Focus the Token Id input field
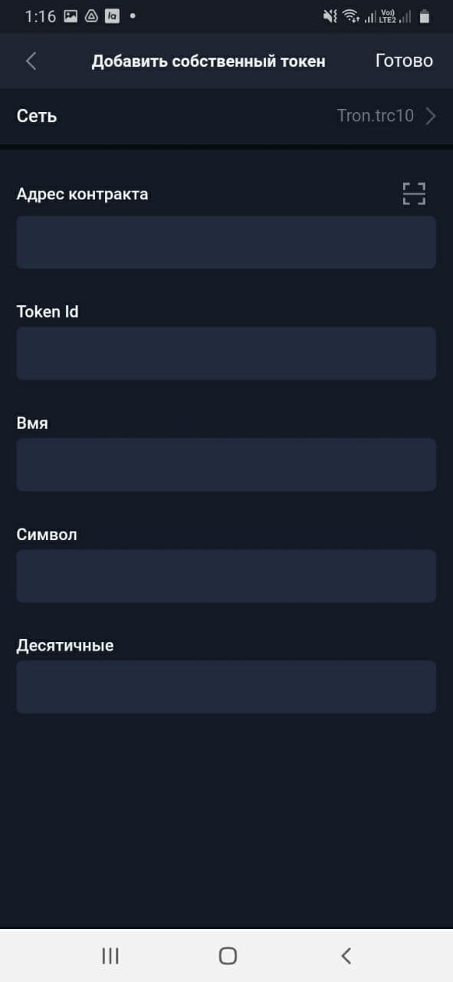 pyautogui.click(x=226, y=354)
